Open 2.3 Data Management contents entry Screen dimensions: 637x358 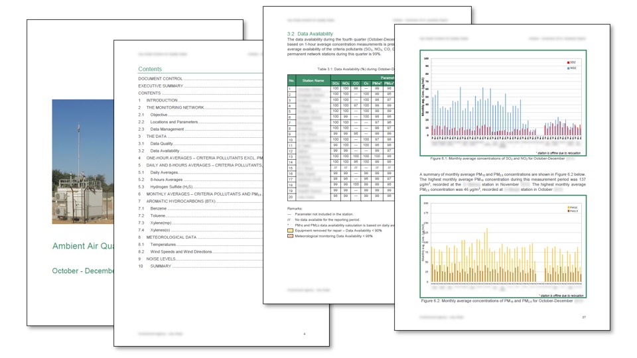(169, 129)
